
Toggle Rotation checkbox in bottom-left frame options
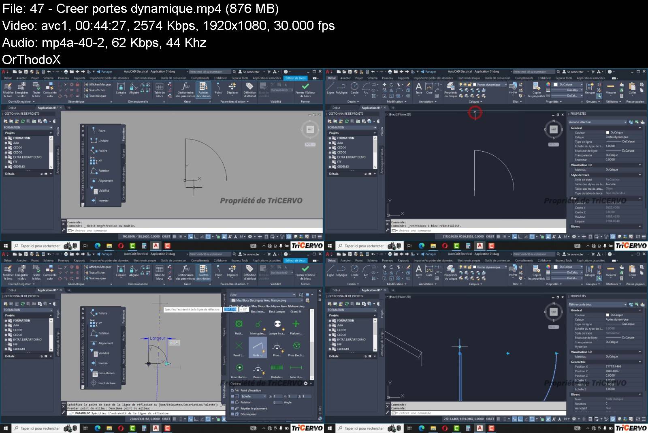(232, 402)
